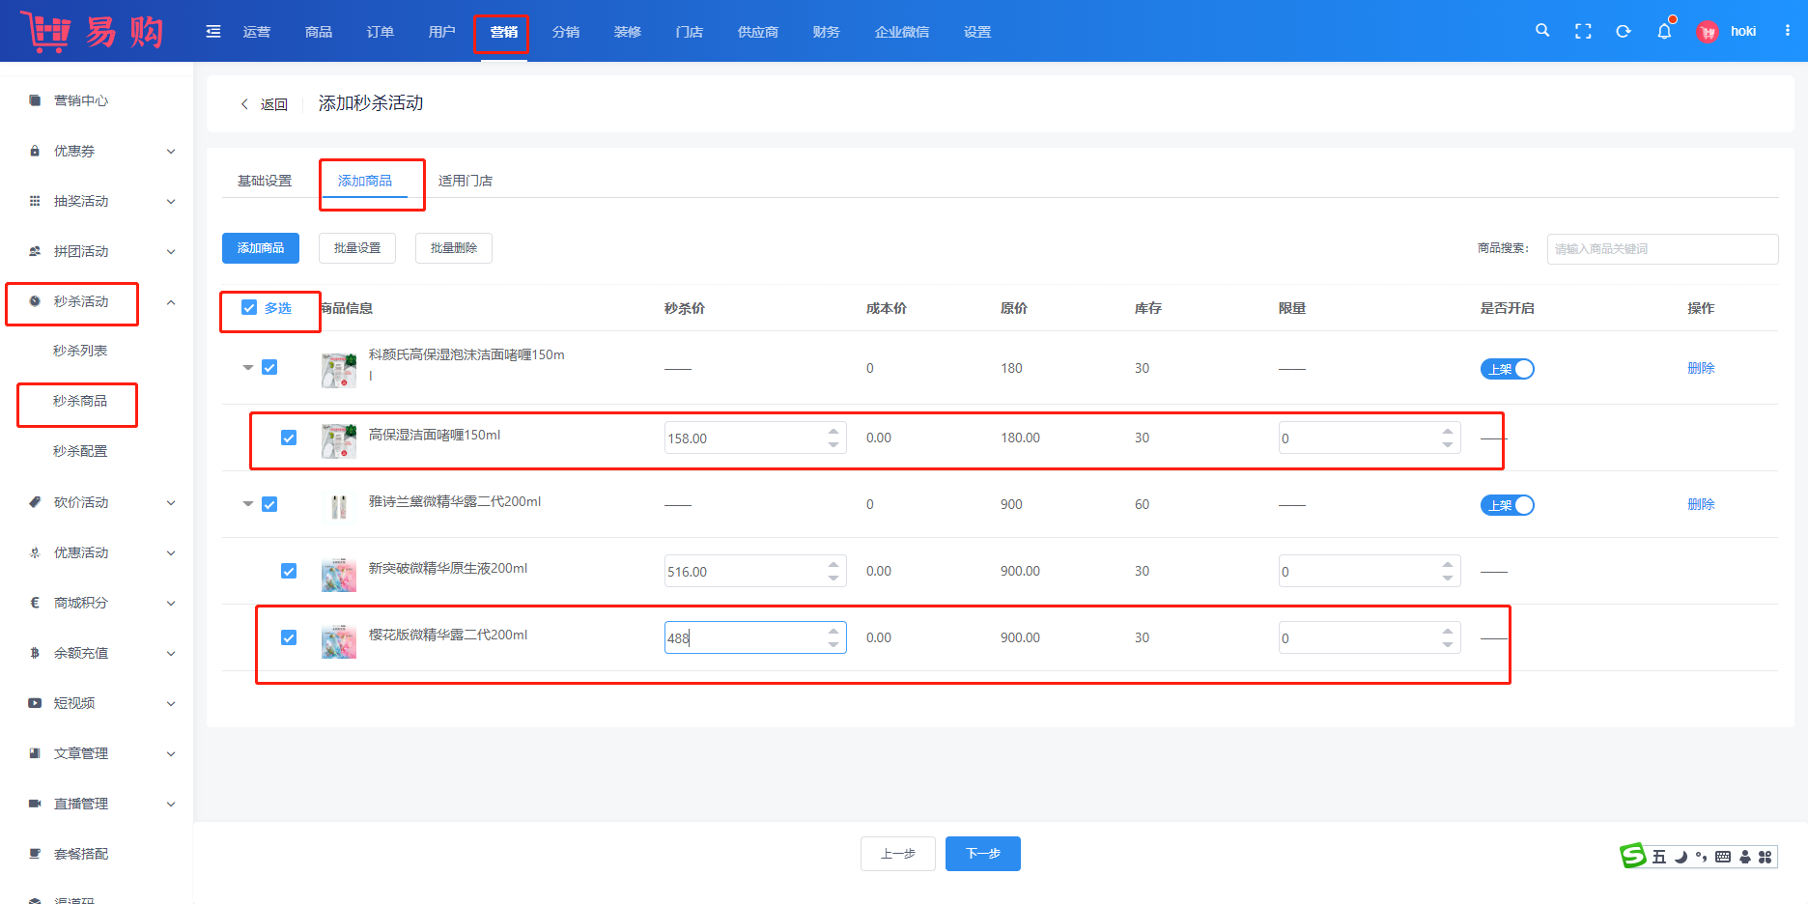Toggle fullscreen mode icon

(1583, 31)
